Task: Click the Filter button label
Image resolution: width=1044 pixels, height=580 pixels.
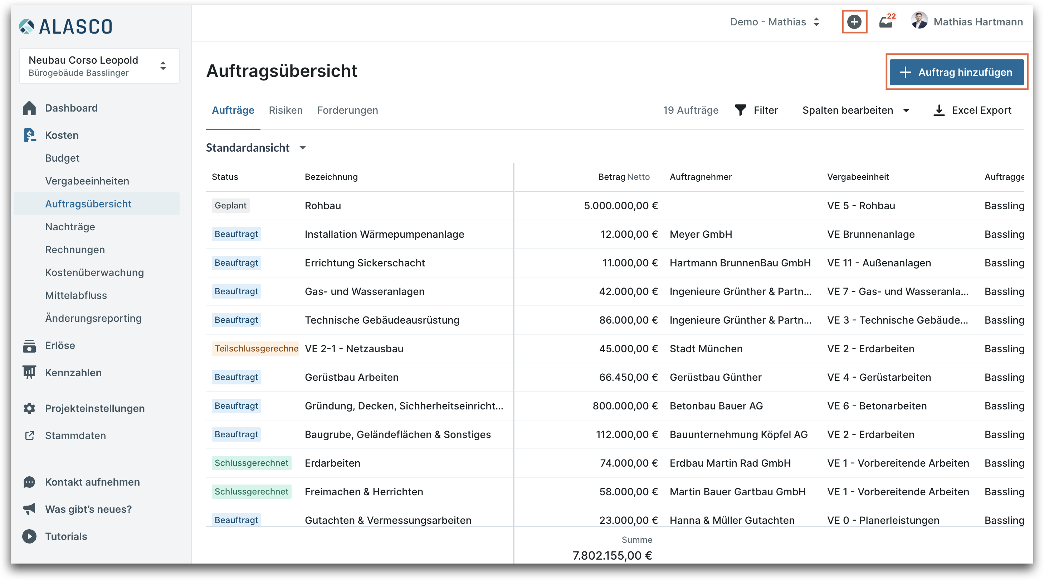Action: (x=766, y=110)
